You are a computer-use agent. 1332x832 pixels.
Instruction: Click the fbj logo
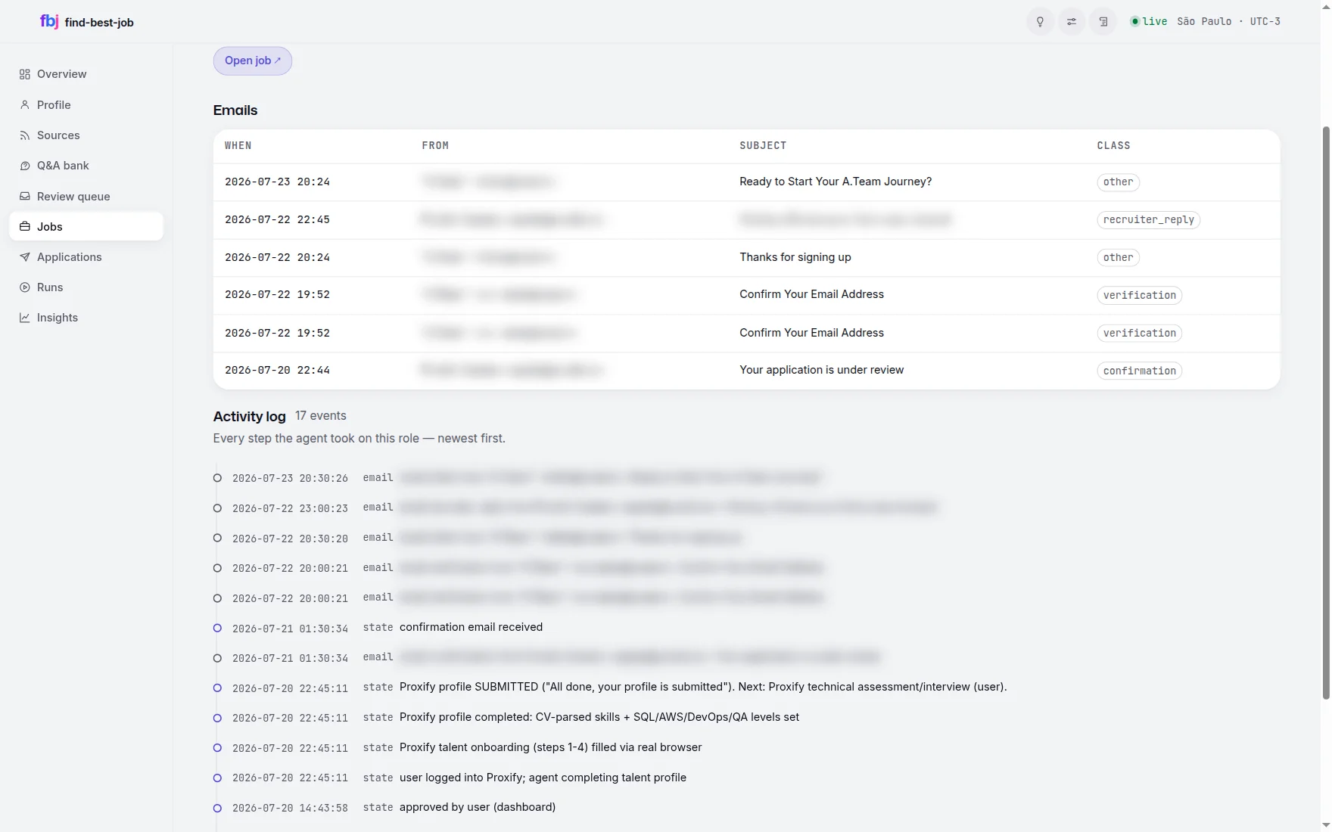click(49, 21)
